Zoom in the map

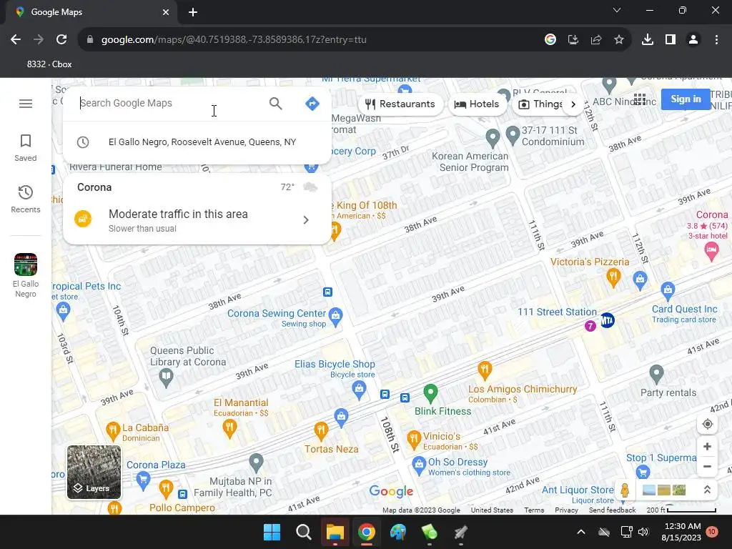click(707, 446)
